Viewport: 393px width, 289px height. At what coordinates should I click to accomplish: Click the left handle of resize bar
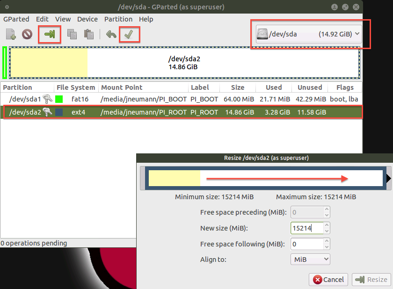pyautogui.click(x=142, y=178)
